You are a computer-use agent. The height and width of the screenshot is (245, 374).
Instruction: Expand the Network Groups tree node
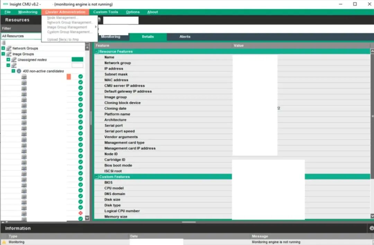pos(3,48)
